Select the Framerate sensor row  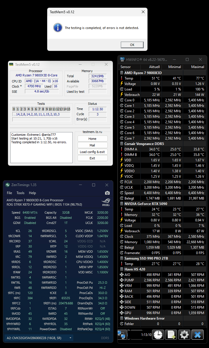click(x=162, y=253)
